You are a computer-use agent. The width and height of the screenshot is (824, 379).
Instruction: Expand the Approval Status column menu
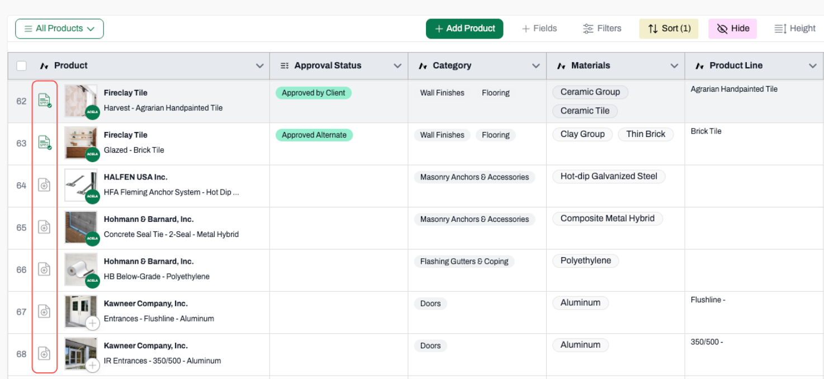tap(397, 66)
